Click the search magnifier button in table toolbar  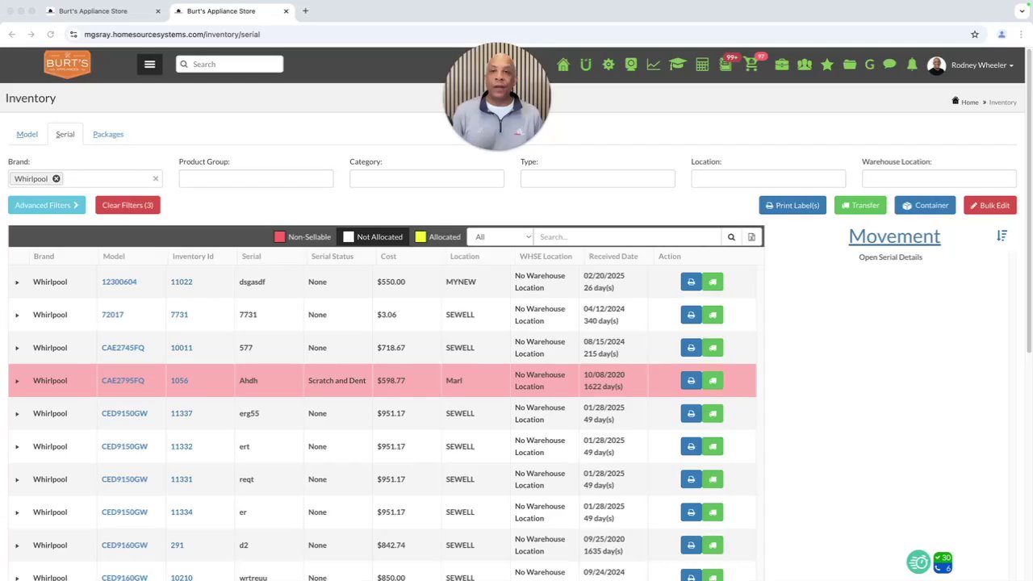(x=731, y=237)
